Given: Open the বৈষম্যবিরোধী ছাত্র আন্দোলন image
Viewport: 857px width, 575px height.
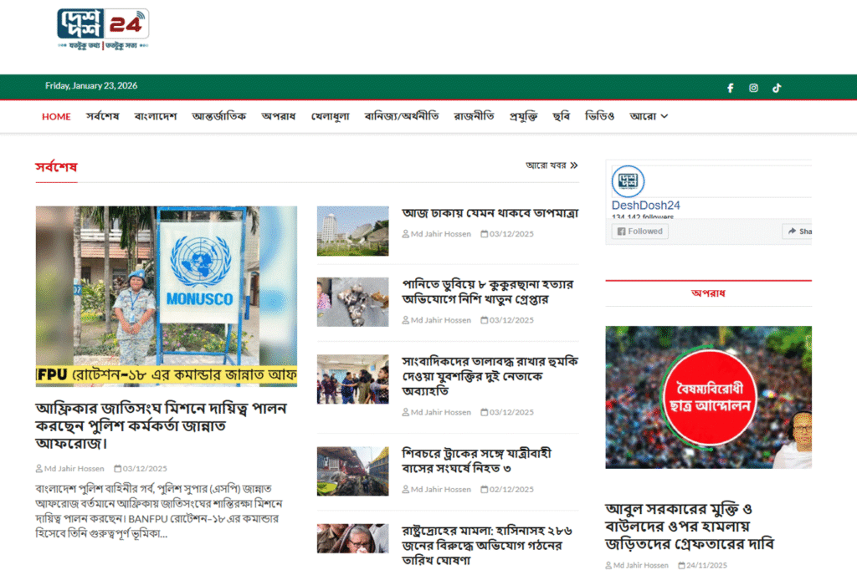Looking at the screenshot, I should 708,397.
